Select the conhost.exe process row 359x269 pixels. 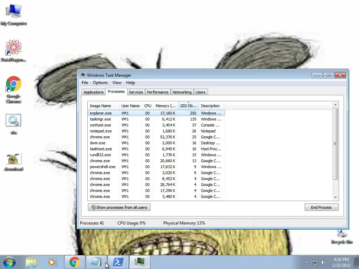(x=156, y=125)
